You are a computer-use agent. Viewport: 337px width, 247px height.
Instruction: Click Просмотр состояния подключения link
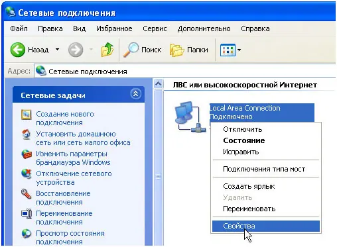(x=70, y=238)
